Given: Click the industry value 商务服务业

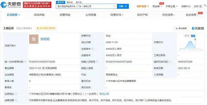Looking at the screenshot, I should click(112, 74).
